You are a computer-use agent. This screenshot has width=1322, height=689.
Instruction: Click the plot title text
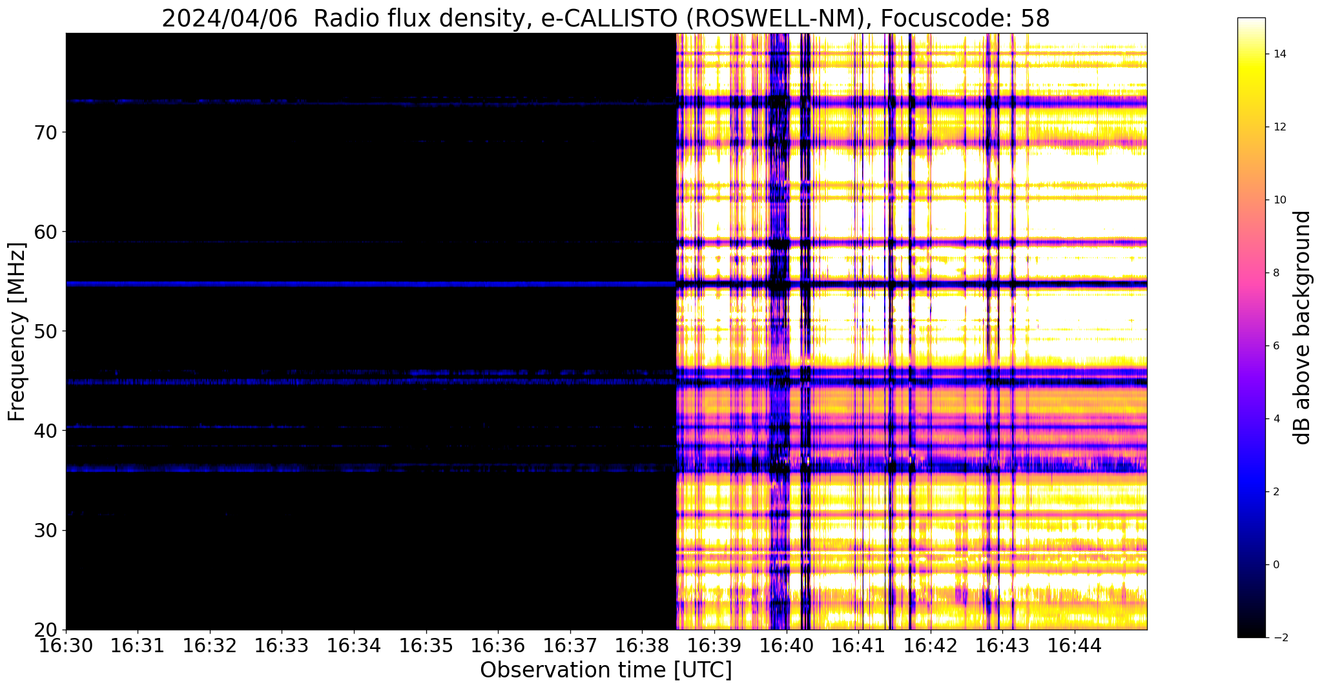click(606, 18)
